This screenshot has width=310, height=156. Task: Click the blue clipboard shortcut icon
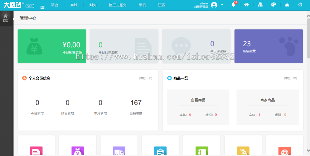tap(160, 151)
